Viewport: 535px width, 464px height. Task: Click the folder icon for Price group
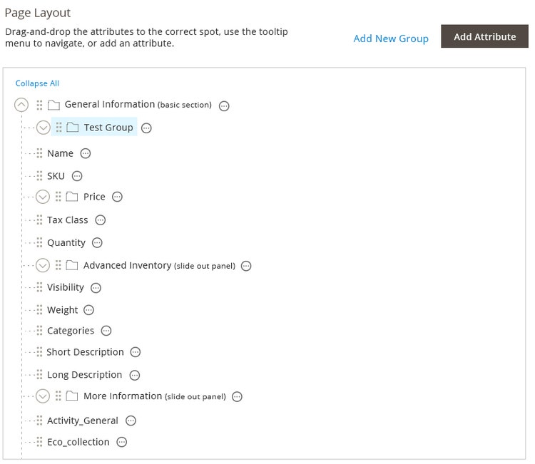coord(71,197)
